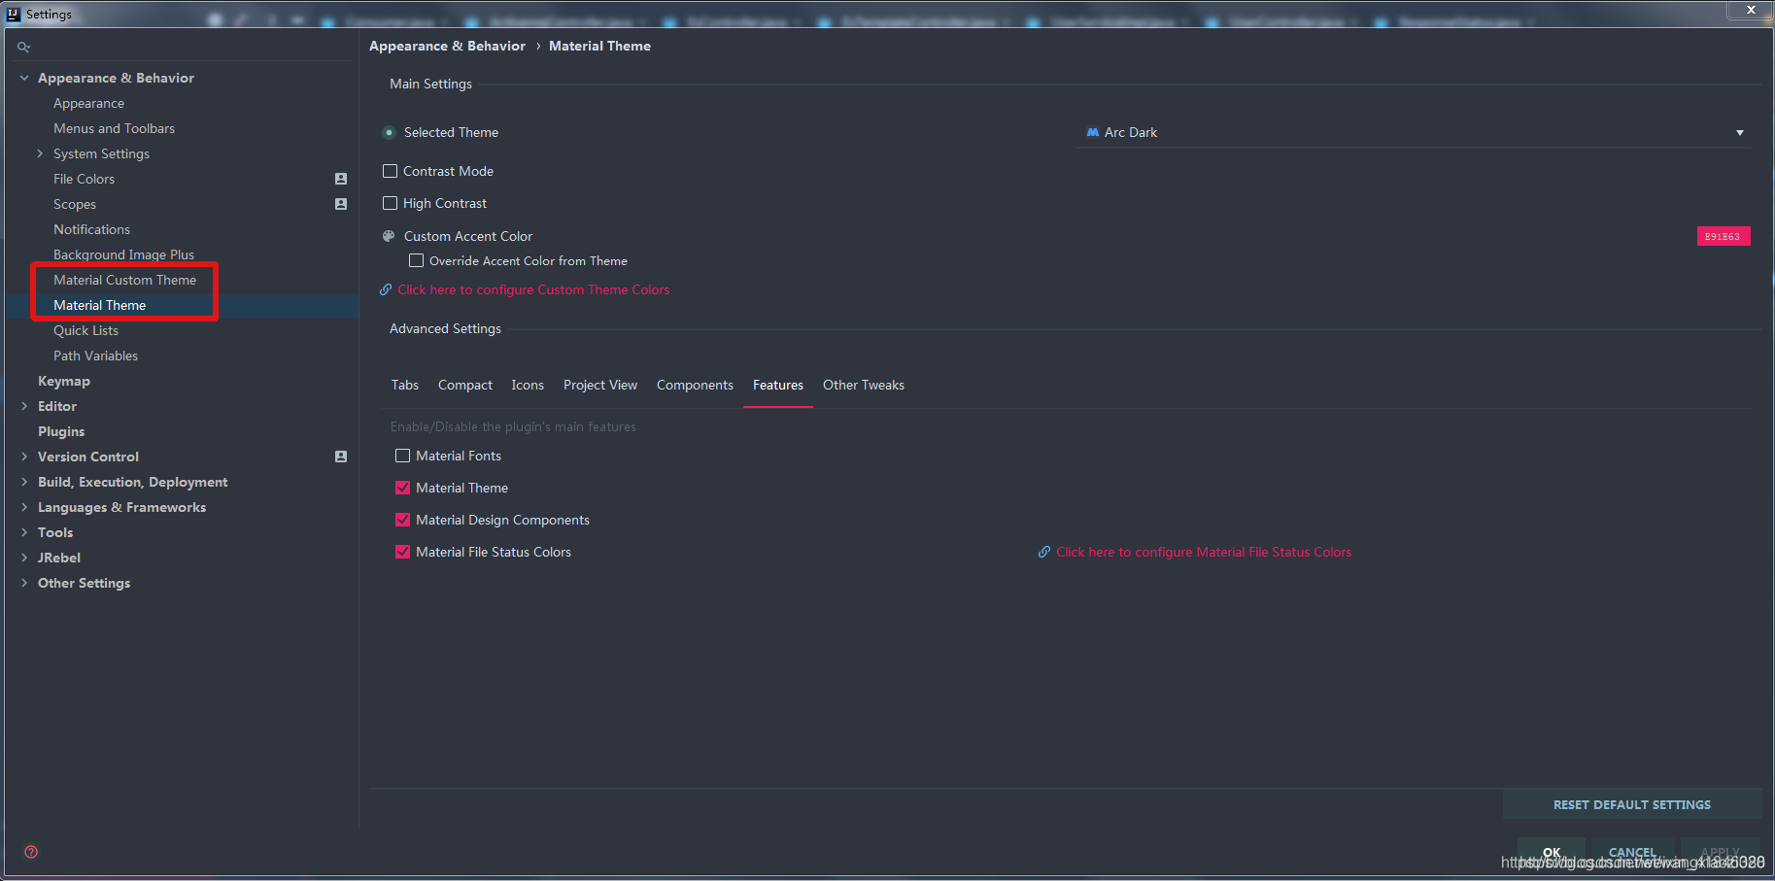Focus the settings search field

coord(185,47)
